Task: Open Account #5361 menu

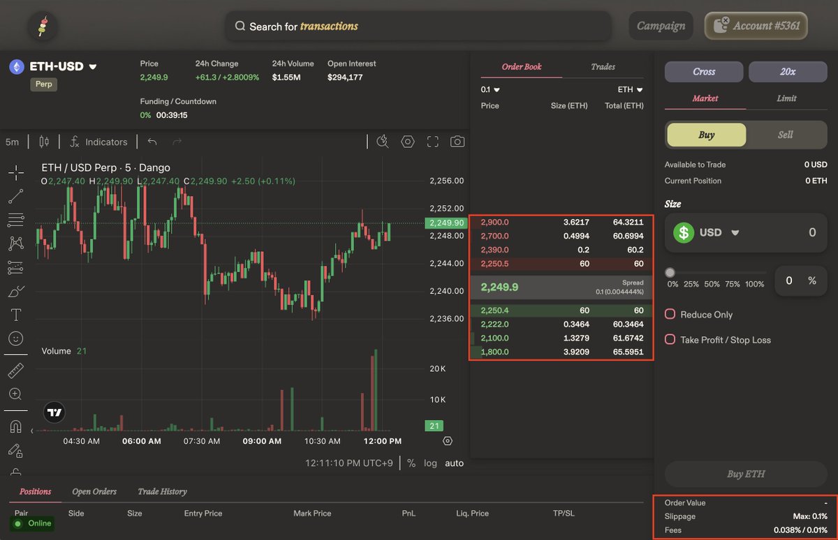Action: [x=756, y=27]
